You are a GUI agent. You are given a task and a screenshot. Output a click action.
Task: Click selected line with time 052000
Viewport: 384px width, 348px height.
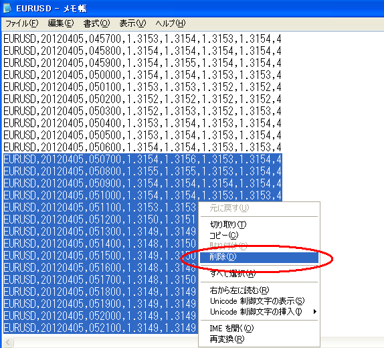(100, 316)
